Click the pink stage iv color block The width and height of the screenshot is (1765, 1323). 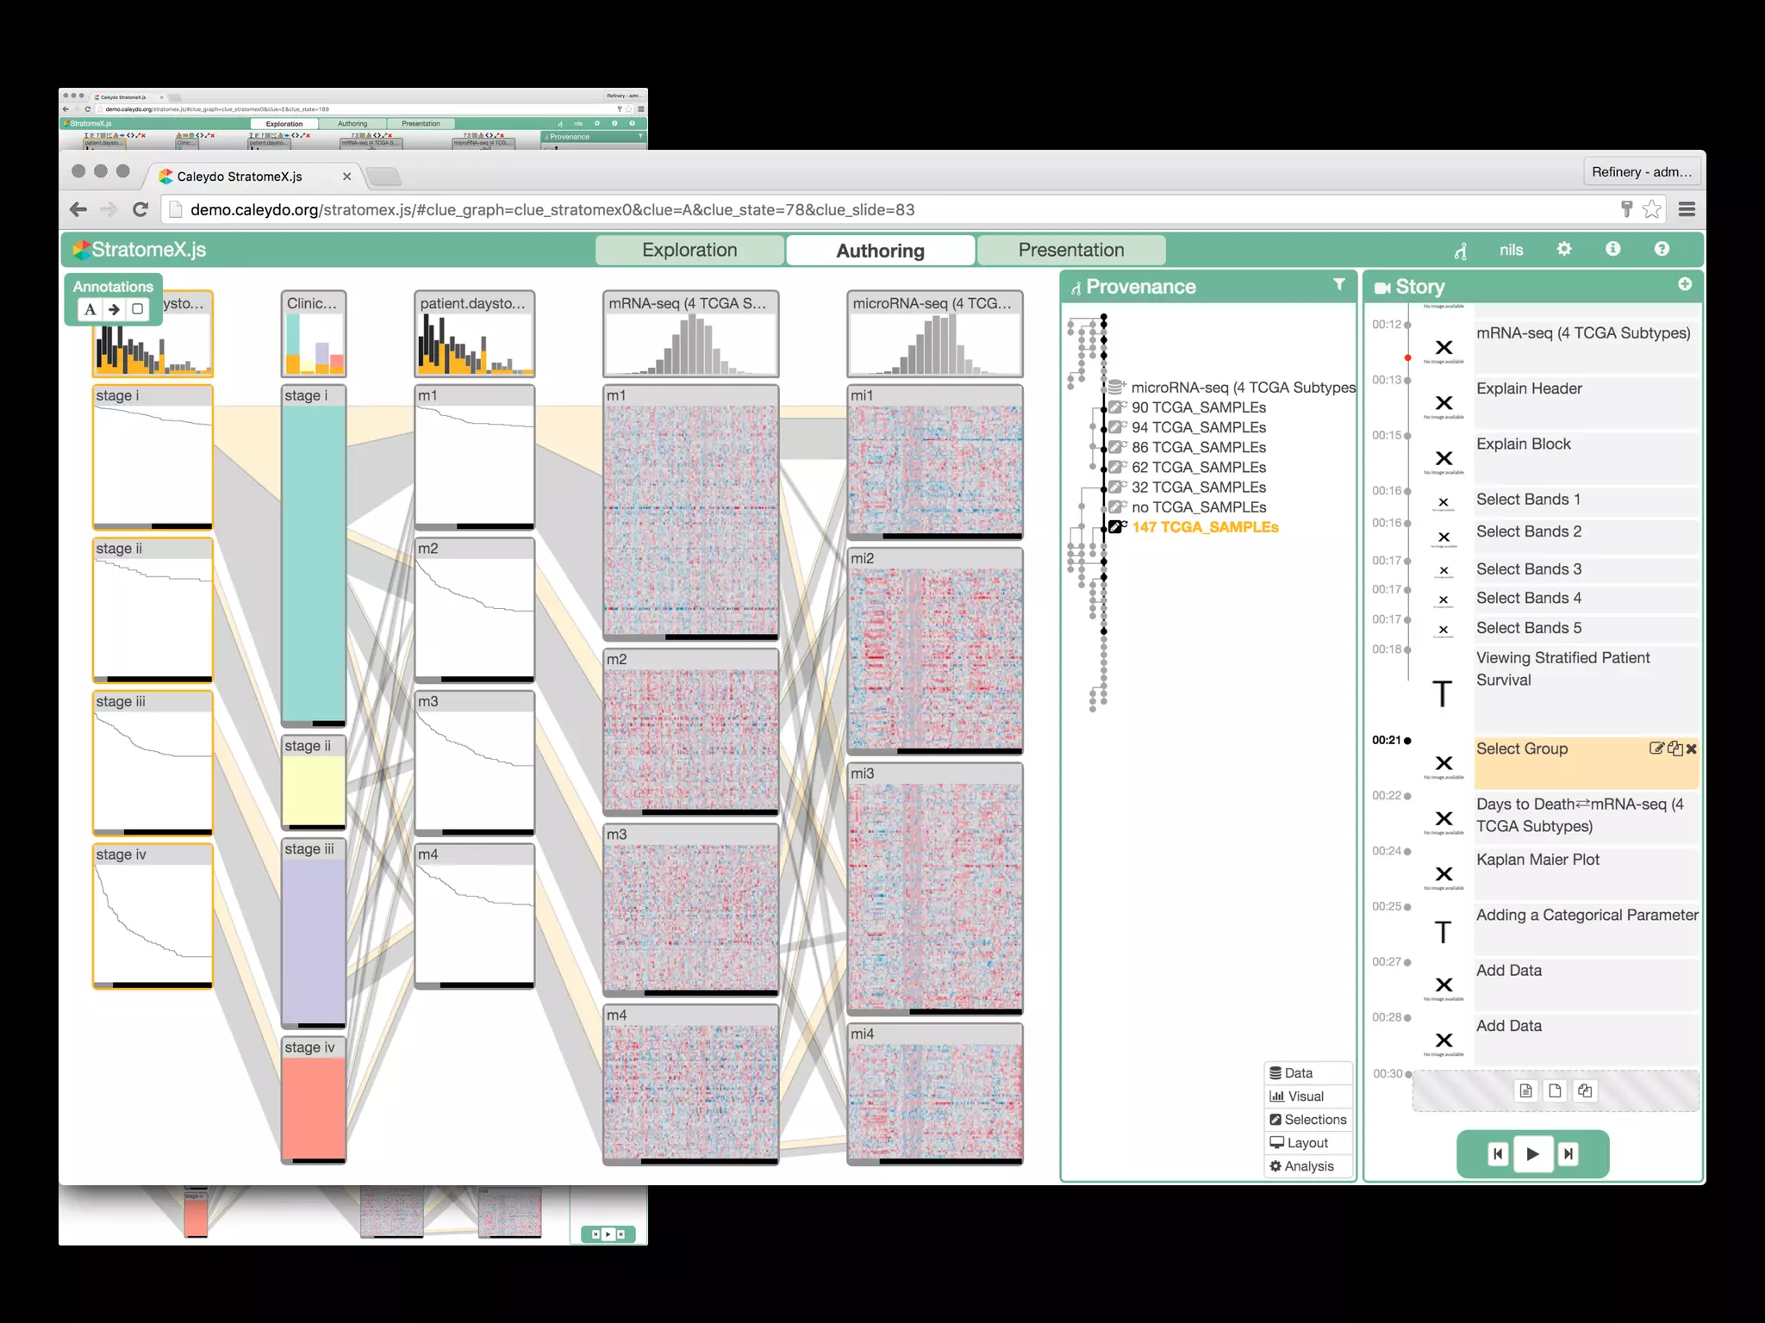[314, 1107]
